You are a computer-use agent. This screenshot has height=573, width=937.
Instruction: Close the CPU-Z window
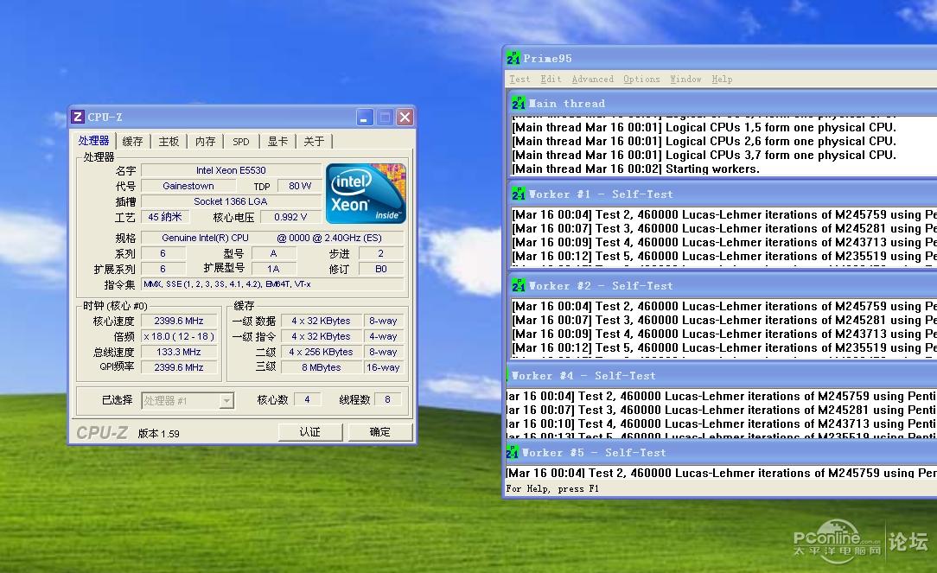405,118
